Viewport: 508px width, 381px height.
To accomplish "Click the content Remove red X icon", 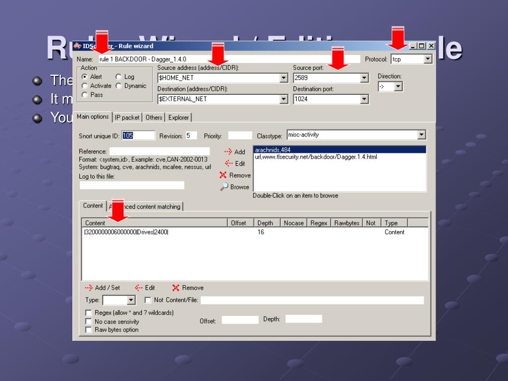I will pos(176,288).
